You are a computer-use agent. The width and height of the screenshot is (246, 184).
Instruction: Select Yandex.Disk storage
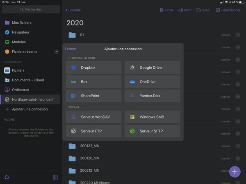click(152, 96)
